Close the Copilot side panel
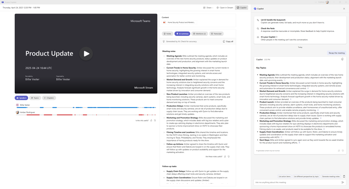349x189 pixels. [344, 9]
